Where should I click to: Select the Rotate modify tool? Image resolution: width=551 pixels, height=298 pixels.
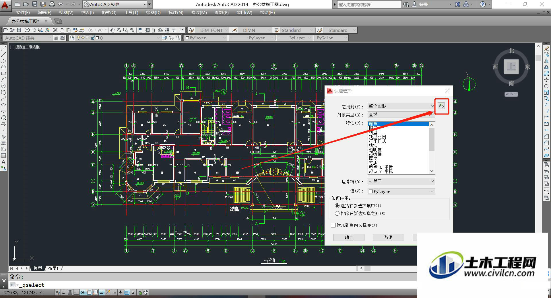[x=546, y=86]
